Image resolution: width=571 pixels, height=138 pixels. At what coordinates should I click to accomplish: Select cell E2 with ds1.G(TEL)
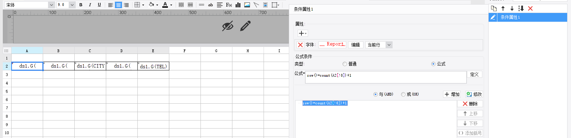click(154, 66)
